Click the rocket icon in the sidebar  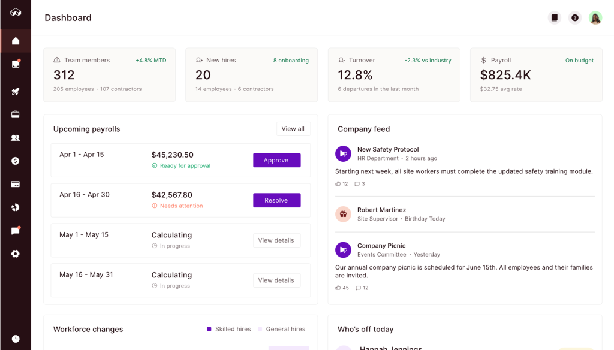(x=16, y=92)
